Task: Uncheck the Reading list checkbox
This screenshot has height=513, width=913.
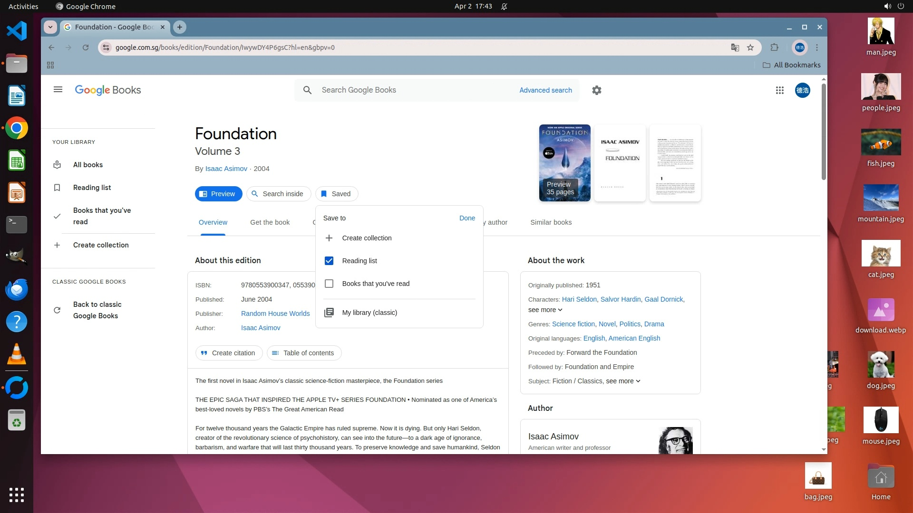Action: 329,261
